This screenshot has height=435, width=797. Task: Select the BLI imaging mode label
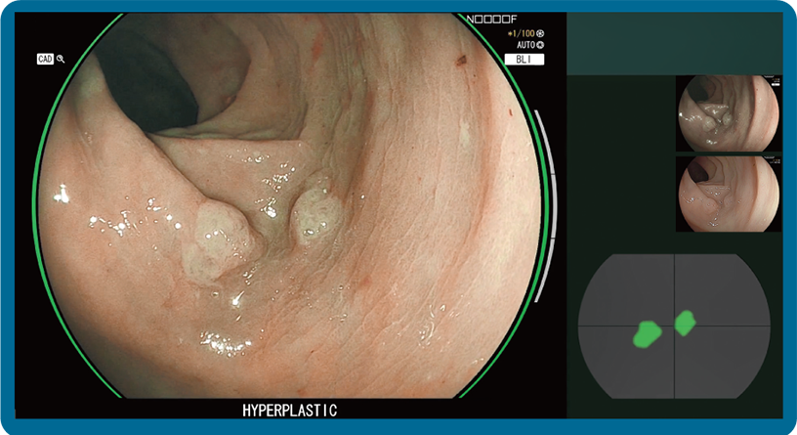pyautogui.click(x=524, y=59)
